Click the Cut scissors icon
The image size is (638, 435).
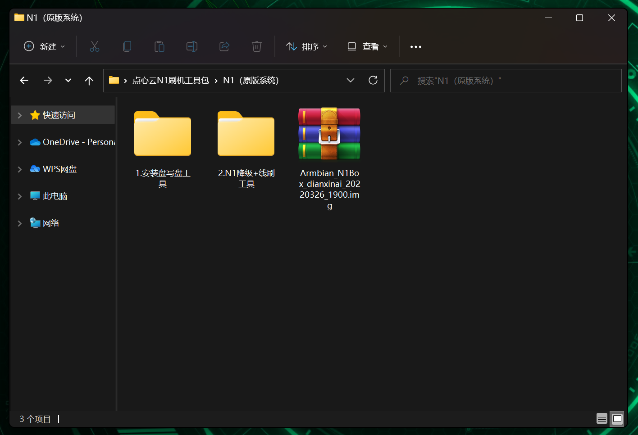point(95,46)
